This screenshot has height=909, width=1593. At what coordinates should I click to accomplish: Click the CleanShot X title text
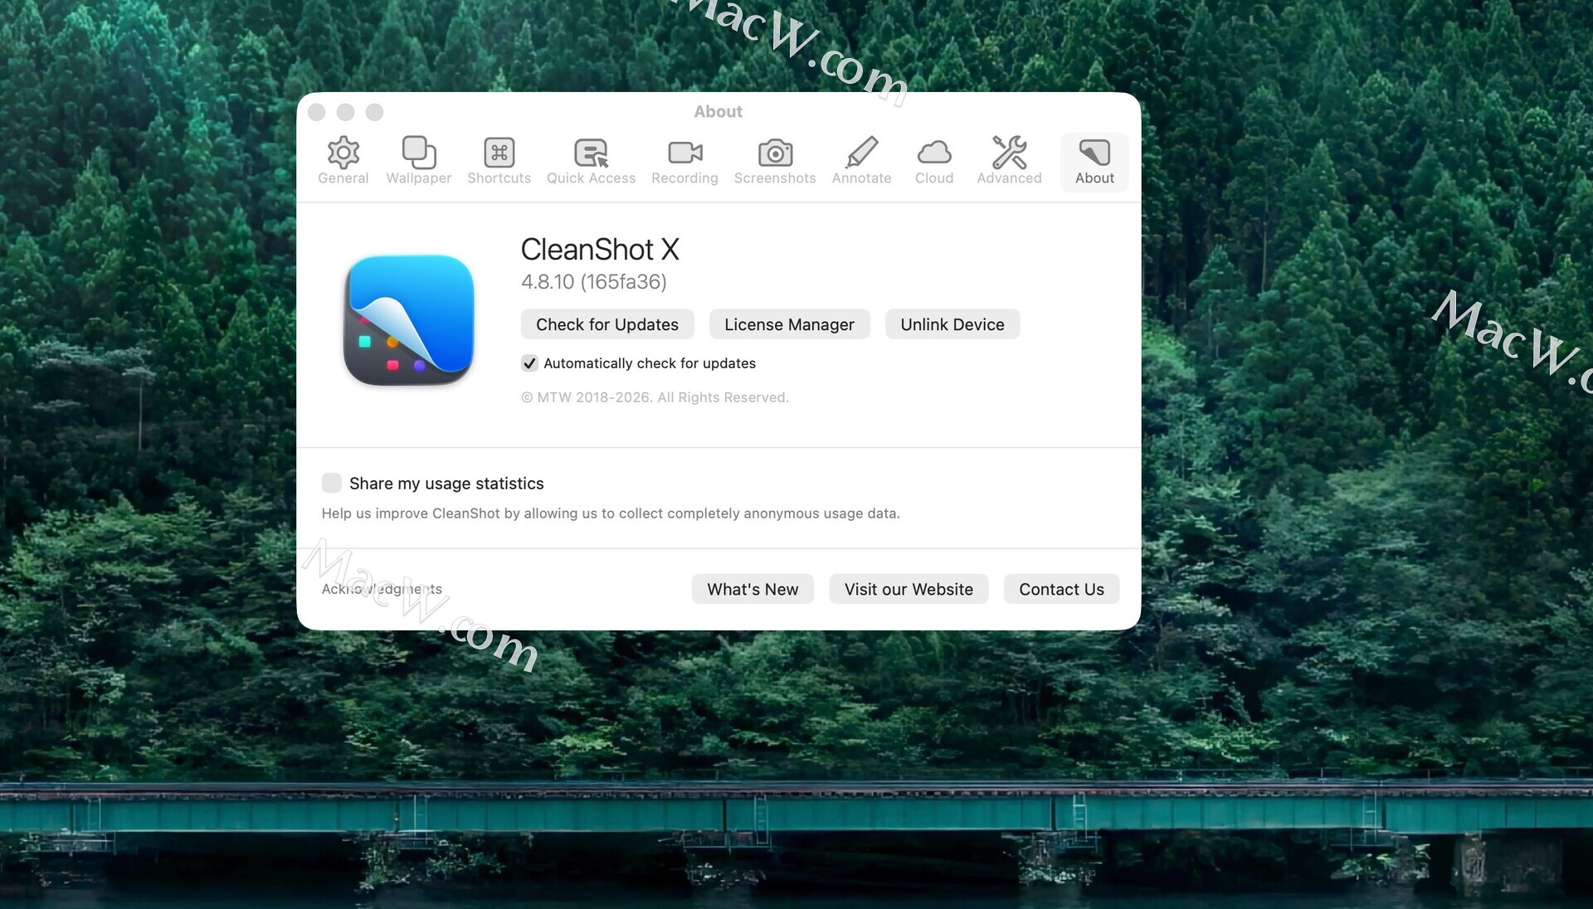click(600, 250)
